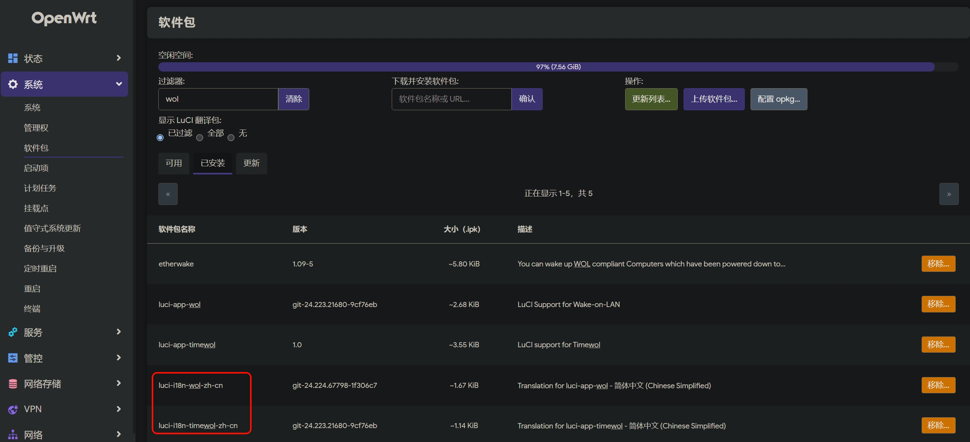Click the services gears icon
970x442 pixels.
[13, 332]
